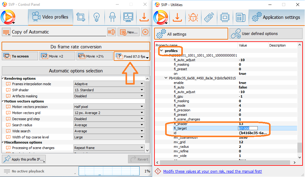305x177 pixels.
Task: Click info icon for Processing of scene changes
Action: [x=8, y=148]
